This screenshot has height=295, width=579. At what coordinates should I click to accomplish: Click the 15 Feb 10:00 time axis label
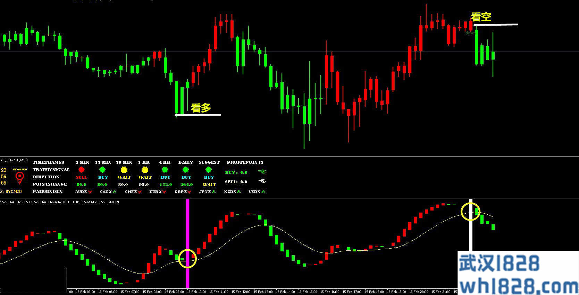(x=196, y=292)
